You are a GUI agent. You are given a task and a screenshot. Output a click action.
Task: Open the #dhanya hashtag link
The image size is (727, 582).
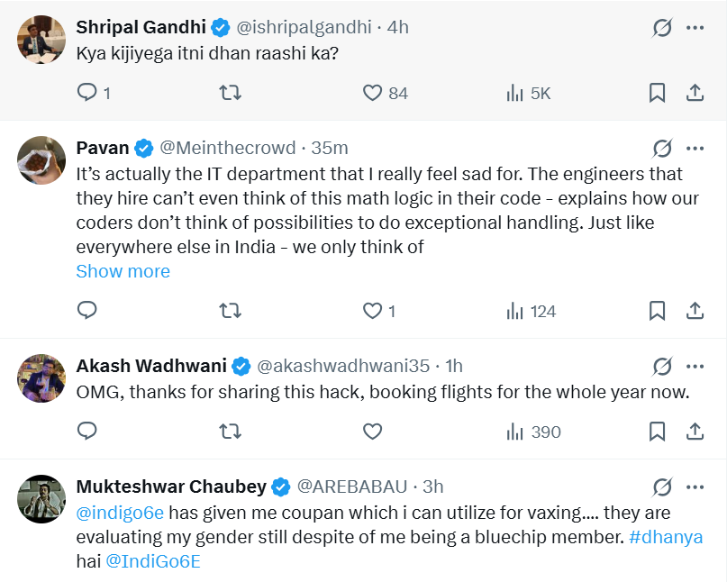tap(665, 537)
